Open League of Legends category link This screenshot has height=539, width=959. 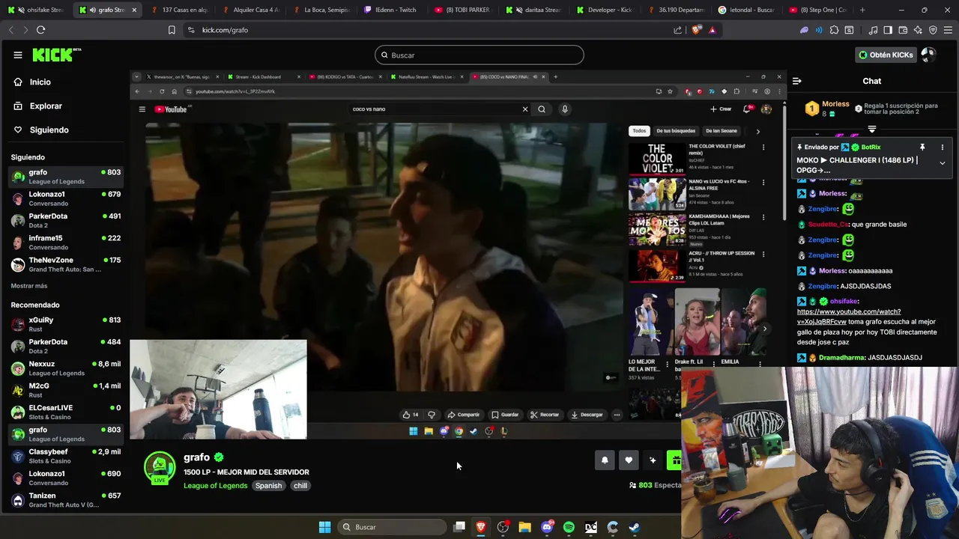(216, 485)
